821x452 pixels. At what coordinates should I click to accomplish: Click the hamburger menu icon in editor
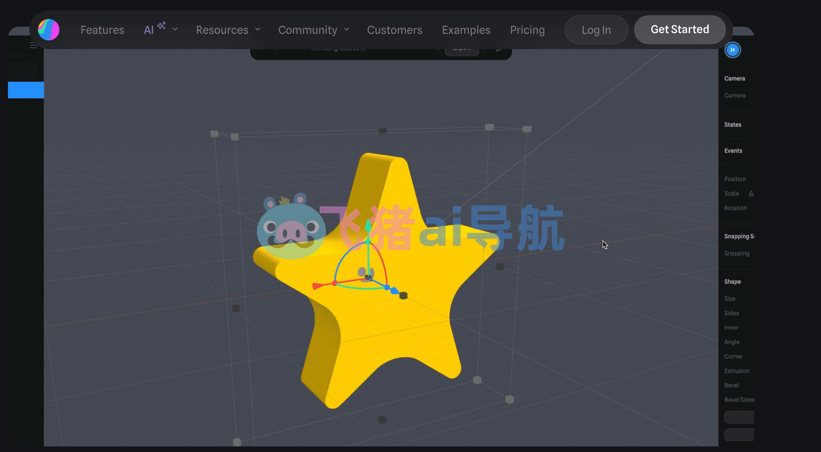click(x=34, y=45)
